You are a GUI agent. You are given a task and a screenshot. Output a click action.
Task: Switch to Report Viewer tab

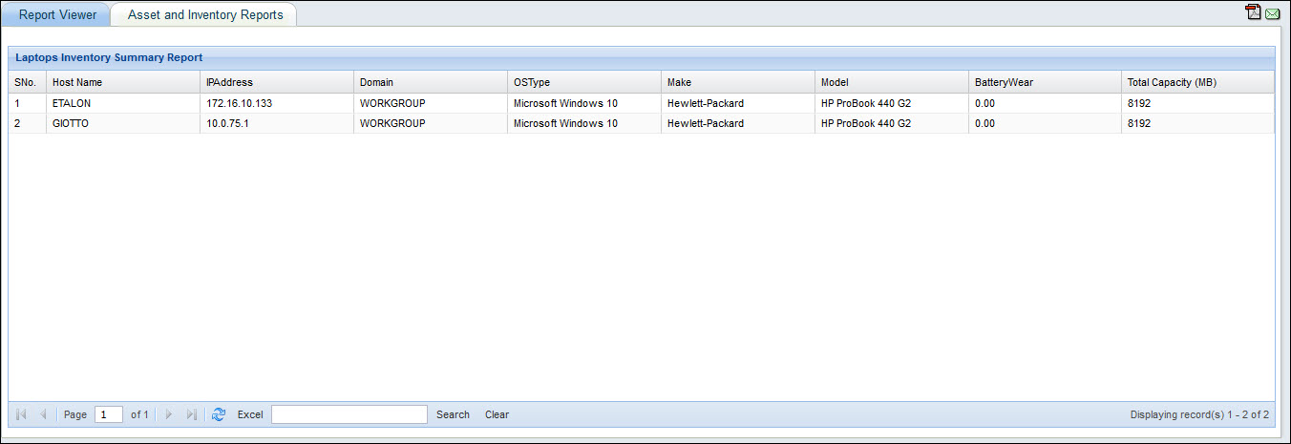pos(57,15)
